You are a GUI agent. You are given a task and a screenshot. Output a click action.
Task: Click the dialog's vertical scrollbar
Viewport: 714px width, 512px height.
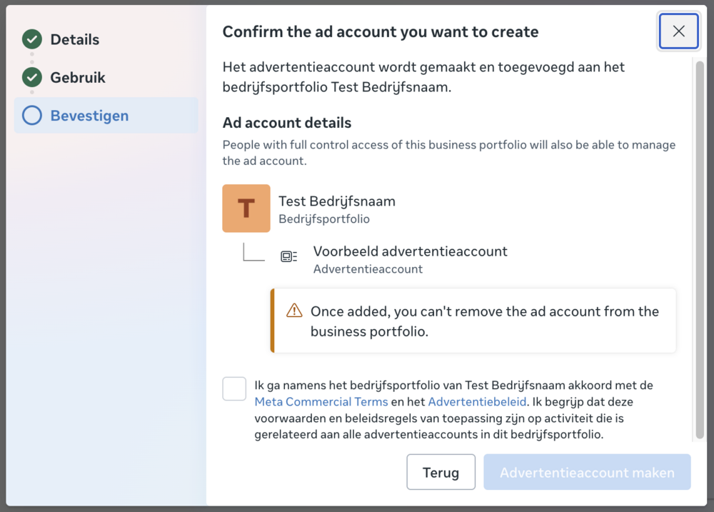[x=698, y=250]
